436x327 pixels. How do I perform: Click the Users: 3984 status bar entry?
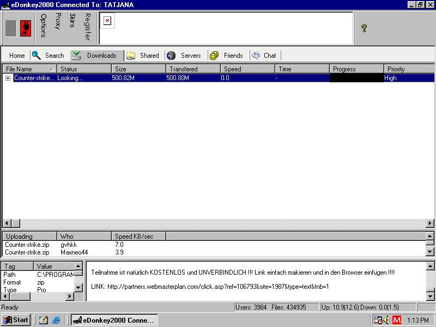click(251, 307)
